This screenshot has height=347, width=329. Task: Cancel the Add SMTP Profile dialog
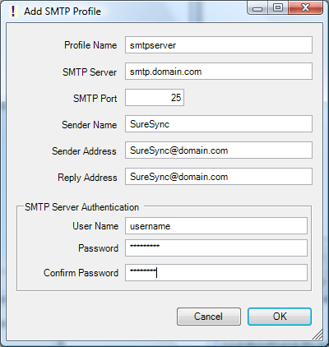[209, 317]
